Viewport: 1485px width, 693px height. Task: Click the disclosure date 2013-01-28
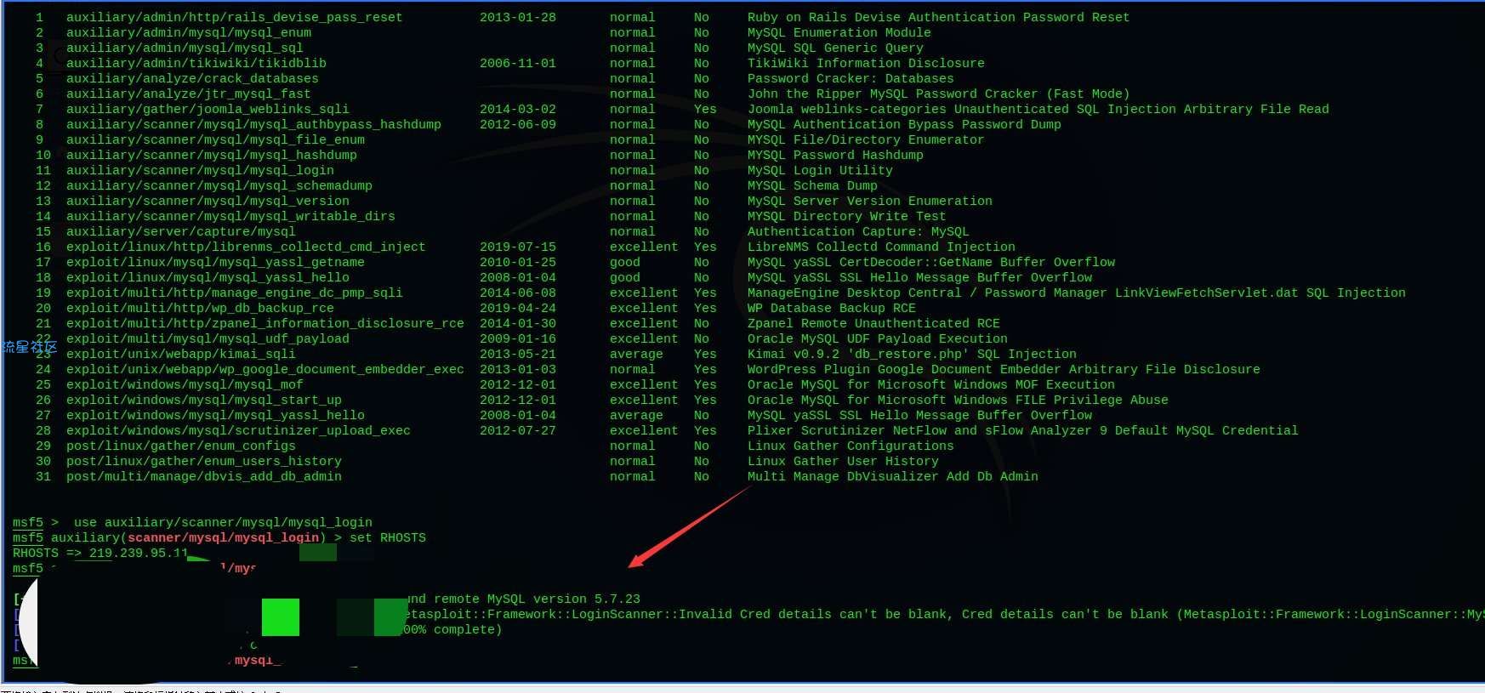(x=518, y=17)
